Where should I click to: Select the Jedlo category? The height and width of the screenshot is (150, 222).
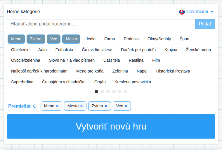(91, 39)
